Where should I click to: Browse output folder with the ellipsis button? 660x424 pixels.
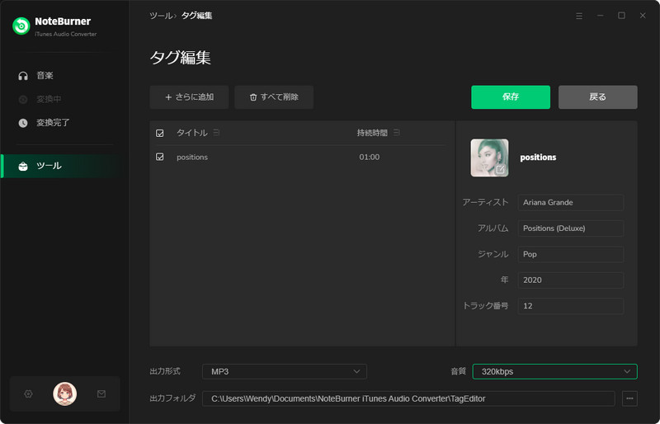coord(629,398)
